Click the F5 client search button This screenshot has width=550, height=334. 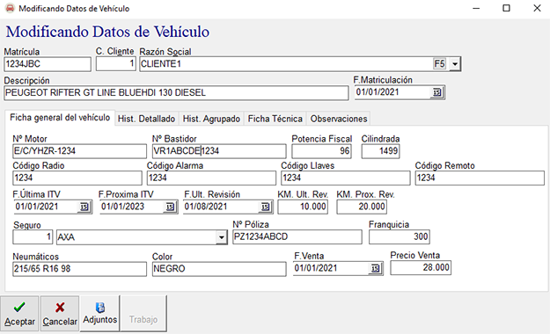tap(439, 64)
